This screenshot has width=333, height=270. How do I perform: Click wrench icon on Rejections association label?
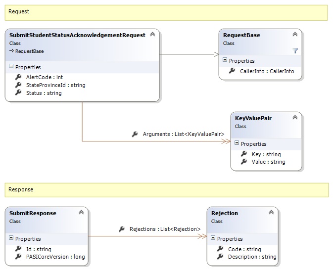tap(122, 229)
